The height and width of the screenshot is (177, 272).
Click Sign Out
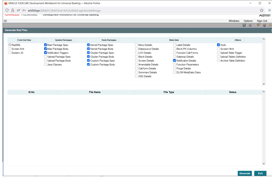pos(262,21)
